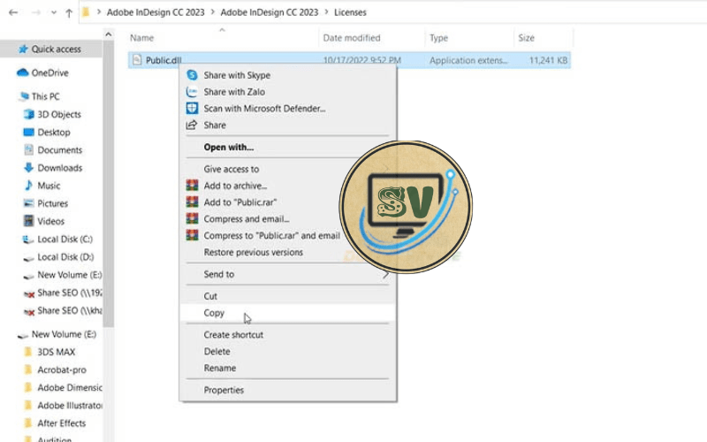707x442 pixels.
Task: Click the WinRAR icon beside Add to Public.rar
Action: (x=192, y=202)
